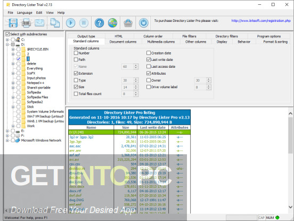Switch to the Output type tab
Viewport: 294px width, 221px height.
pyautogui.click(x=86, y=36)
